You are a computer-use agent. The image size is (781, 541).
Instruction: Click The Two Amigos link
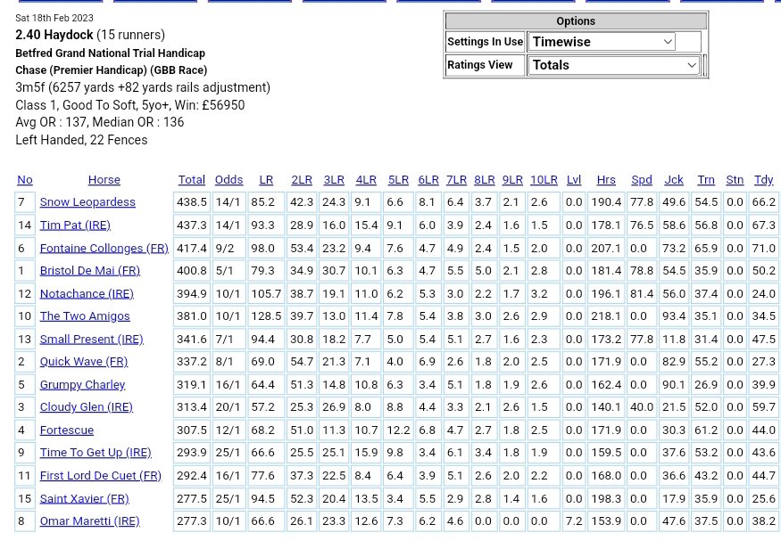[x=84, y=316]
